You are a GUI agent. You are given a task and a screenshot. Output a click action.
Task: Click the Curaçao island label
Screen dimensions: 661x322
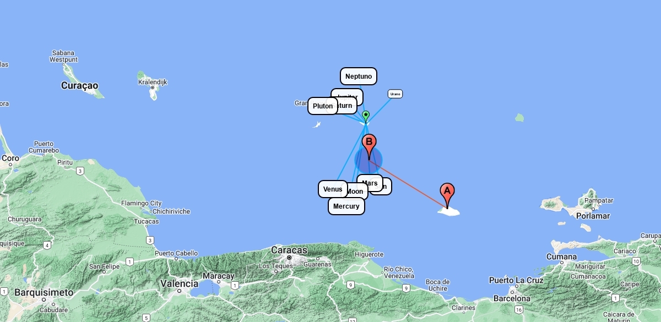coord(79,85)
